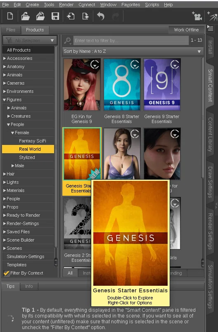Open the Render Settings side tab

tap(210, 231)
